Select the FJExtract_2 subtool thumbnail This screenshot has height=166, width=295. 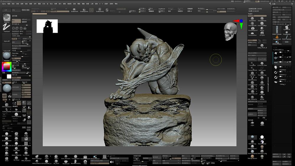pos(276,72)
